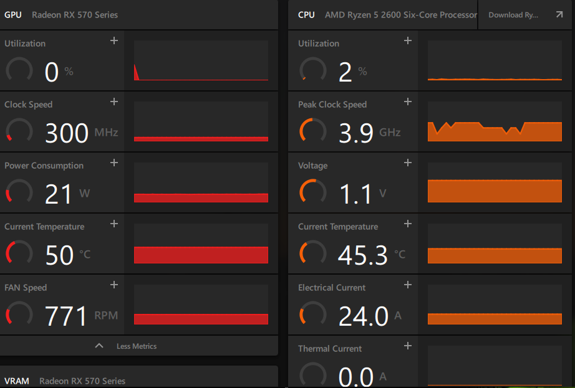
Task: Click the CPU section heading label
Action: point(306,15)
